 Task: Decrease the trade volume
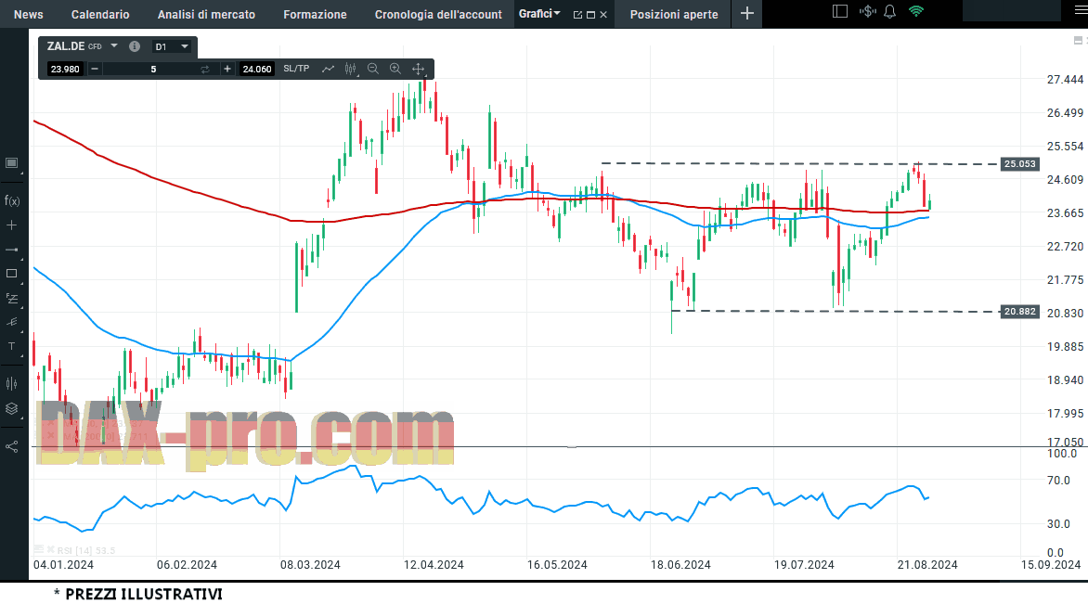(95, 69)
